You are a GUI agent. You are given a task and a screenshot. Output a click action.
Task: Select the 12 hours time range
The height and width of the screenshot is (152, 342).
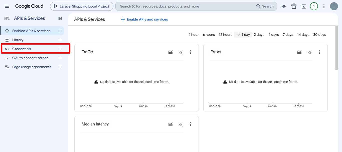pos(226,35)
